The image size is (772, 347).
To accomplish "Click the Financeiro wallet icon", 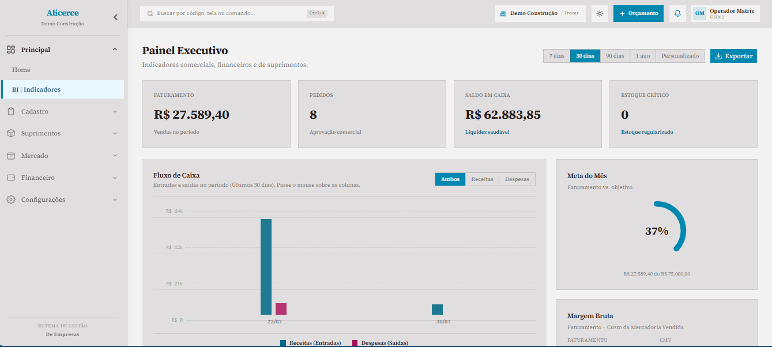I will pyautogui.click(x=11, y=178).
